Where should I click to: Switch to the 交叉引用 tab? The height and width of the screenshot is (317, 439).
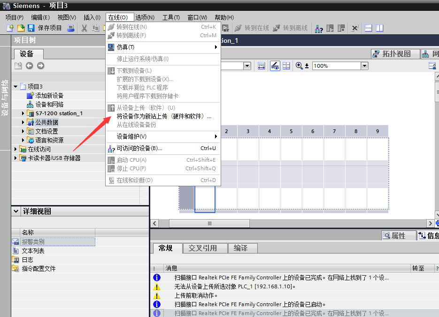[x=203, y=248]
